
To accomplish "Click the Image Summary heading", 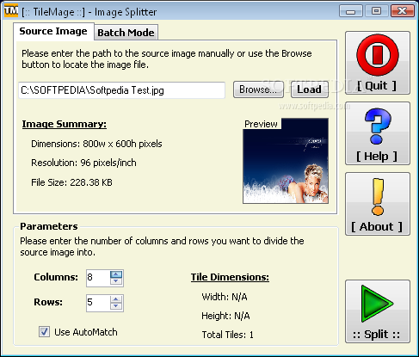I will point(65,124).
